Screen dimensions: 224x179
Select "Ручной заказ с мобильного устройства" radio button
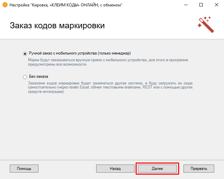coord(25,54)
